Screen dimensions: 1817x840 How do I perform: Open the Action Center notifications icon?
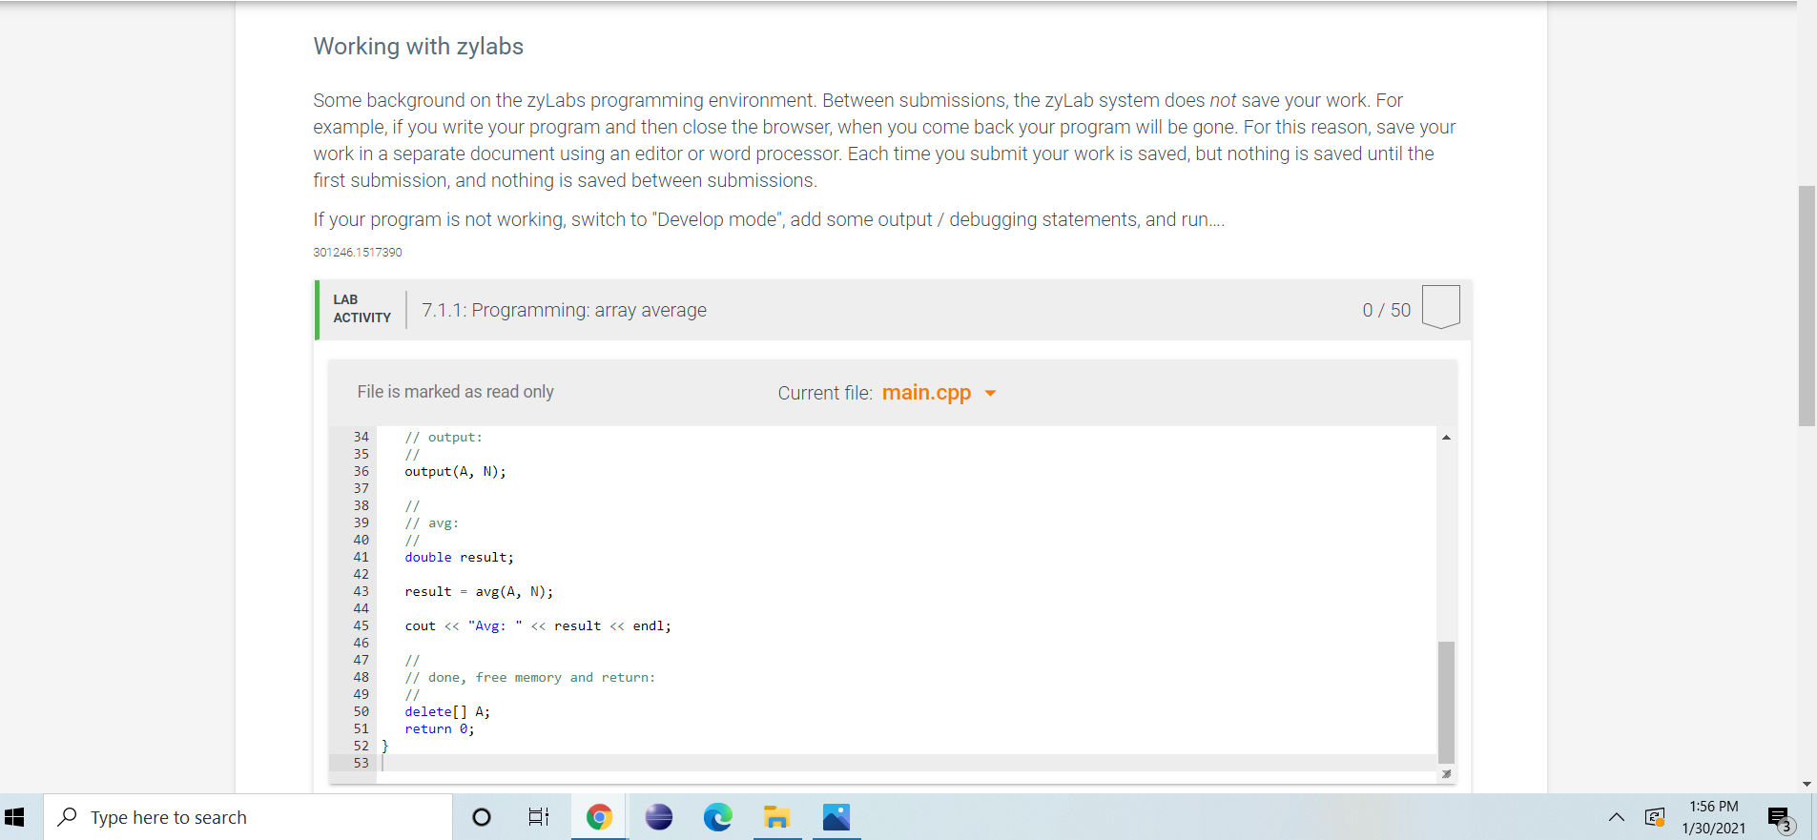(x=1780, y=818)
